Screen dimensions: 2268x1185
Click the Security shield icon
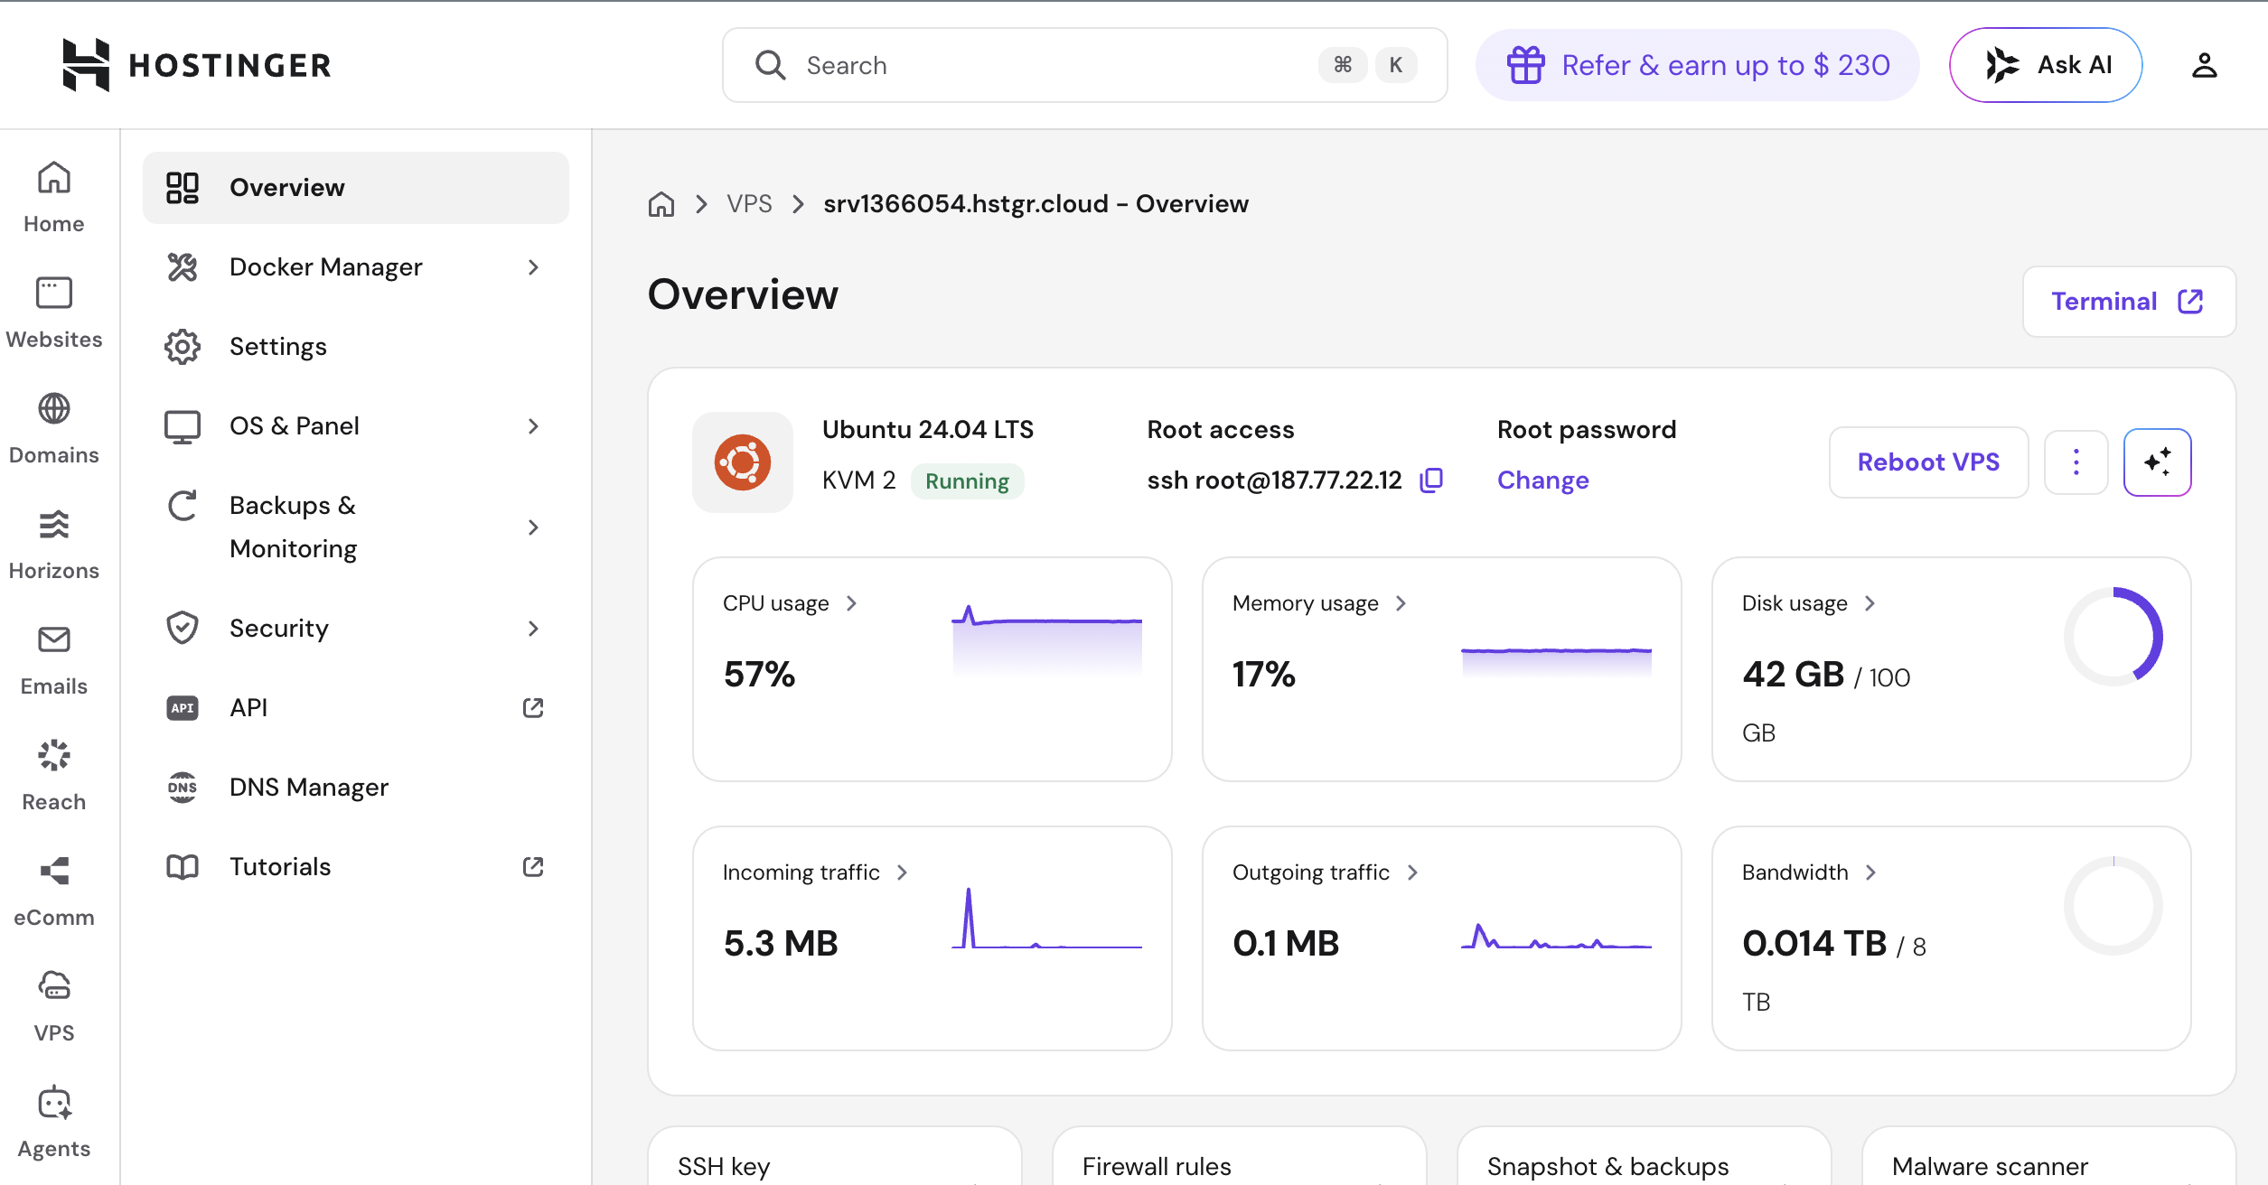183,628
